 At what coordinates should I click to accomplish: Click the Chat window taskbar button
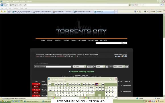click(46, 101)
